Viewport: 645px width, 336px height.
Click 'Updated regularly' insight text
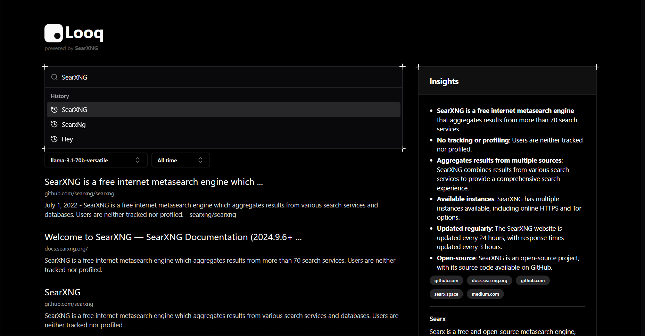pos(464,229)
